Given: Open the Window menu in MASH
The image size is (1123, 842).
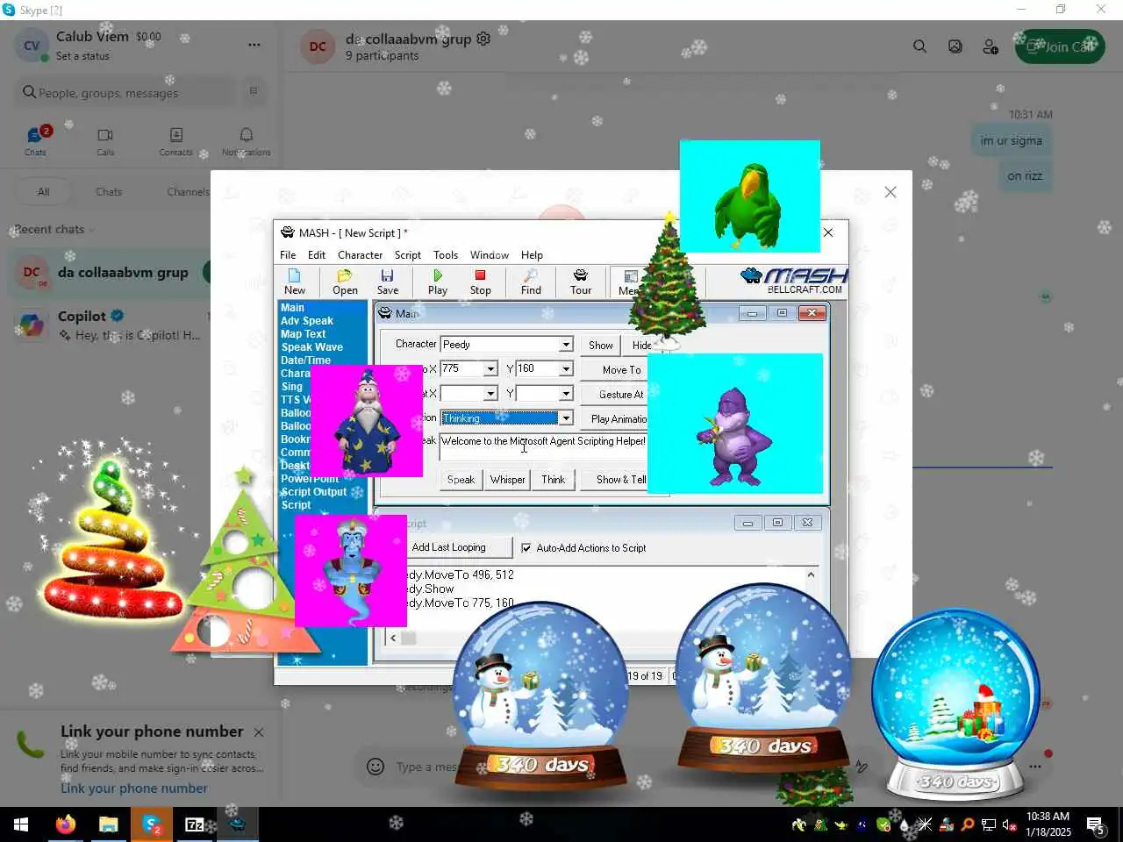Looking at the screenshot, I should coord(490,255).
